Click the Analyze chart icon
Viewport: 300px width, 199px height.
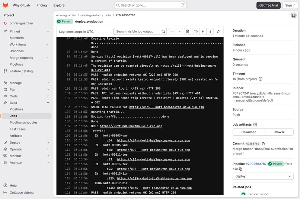[x=5, y=162]
